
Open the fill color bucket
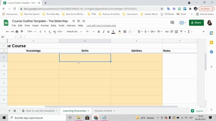click(x=120, y=32)
